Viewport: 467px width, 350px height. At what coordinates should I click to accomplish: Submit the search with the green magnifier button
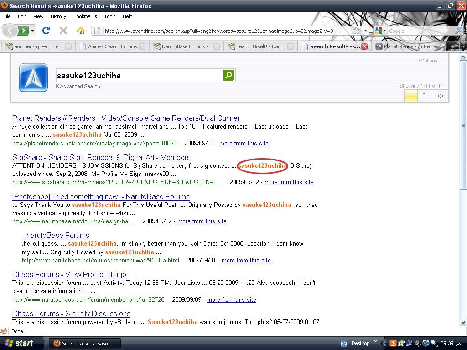pyautogui.click(x=228, y=75)
